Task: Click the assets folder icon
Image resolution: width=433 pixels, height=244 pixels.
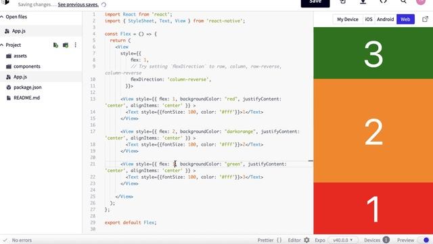Action: pyautogui.click(x=9, y=56)
